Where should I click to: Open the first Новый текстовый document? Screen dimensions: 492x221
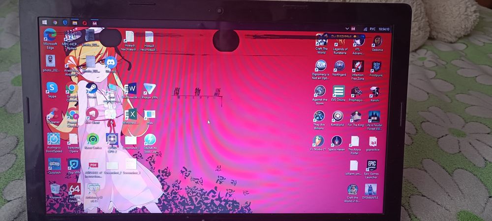[129, 41]
